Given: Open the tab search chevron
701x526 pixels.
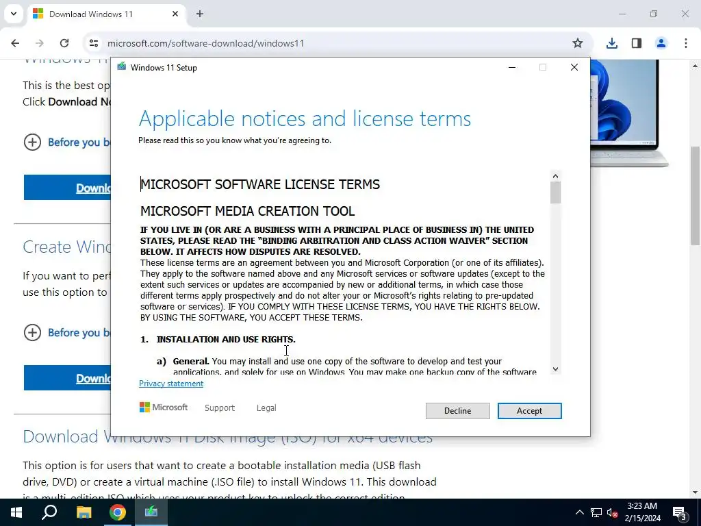Looking at the screenshot, I should [x=14, y=14].
